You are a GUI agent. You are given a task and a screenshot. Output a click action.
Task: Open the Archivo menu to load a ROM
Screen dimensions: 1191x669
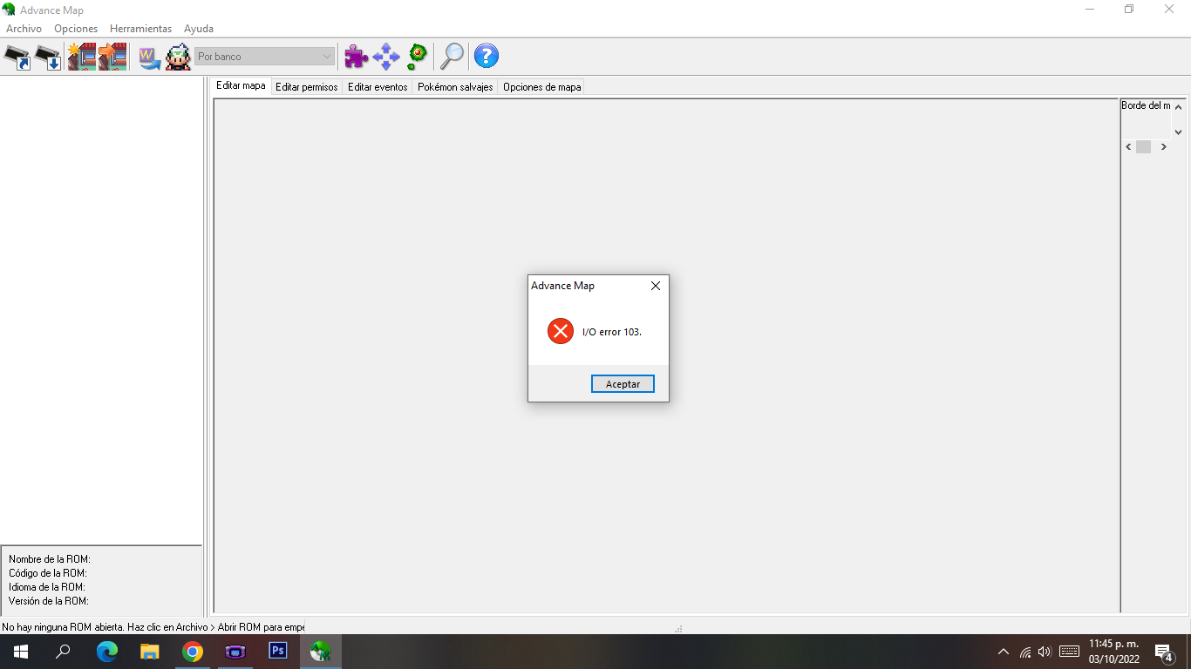(24, 28)
